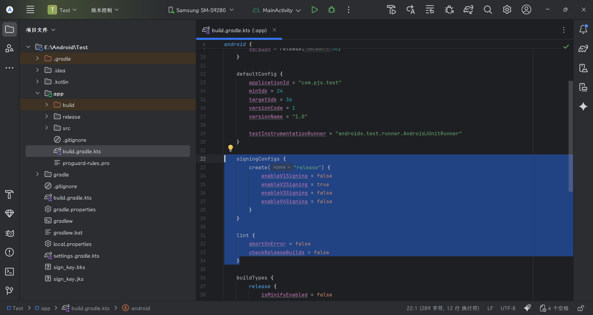This screenshot has width=593, height=315.
Task: Open the hamburger main menu
Action: pos(30,10)
